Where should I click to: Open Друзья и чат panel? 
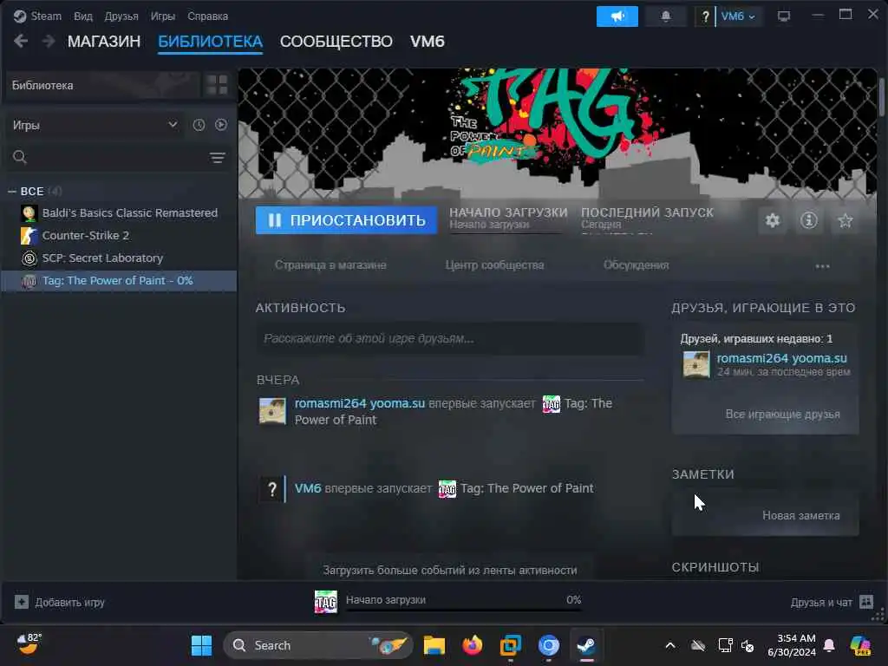pyautogui.click(x=821, y=603)
